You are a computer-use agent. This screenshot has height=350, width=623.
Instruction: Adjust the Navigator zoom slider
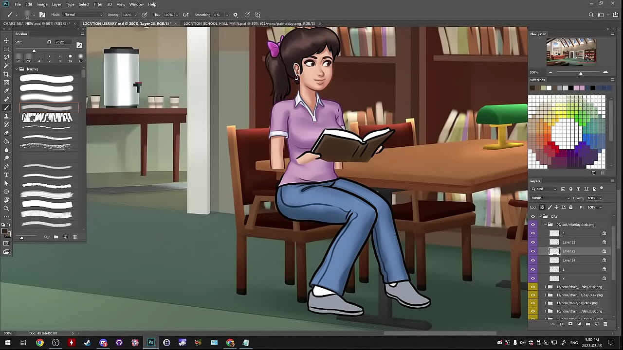(580, 72)
